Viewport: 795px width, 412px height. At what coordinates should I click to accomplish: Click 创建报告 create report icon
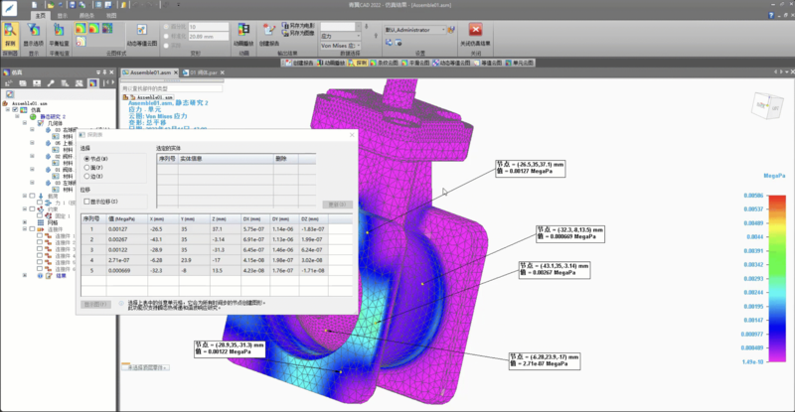click(x=270, y=32)
